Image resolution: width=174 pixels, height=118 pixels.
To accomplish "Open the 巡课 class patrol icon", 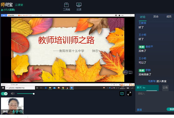I will pyautogui.click(x=79, y=7).
